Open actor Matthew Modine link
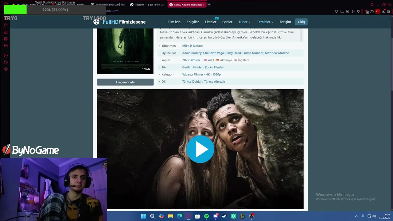 [x=277, y=53]
